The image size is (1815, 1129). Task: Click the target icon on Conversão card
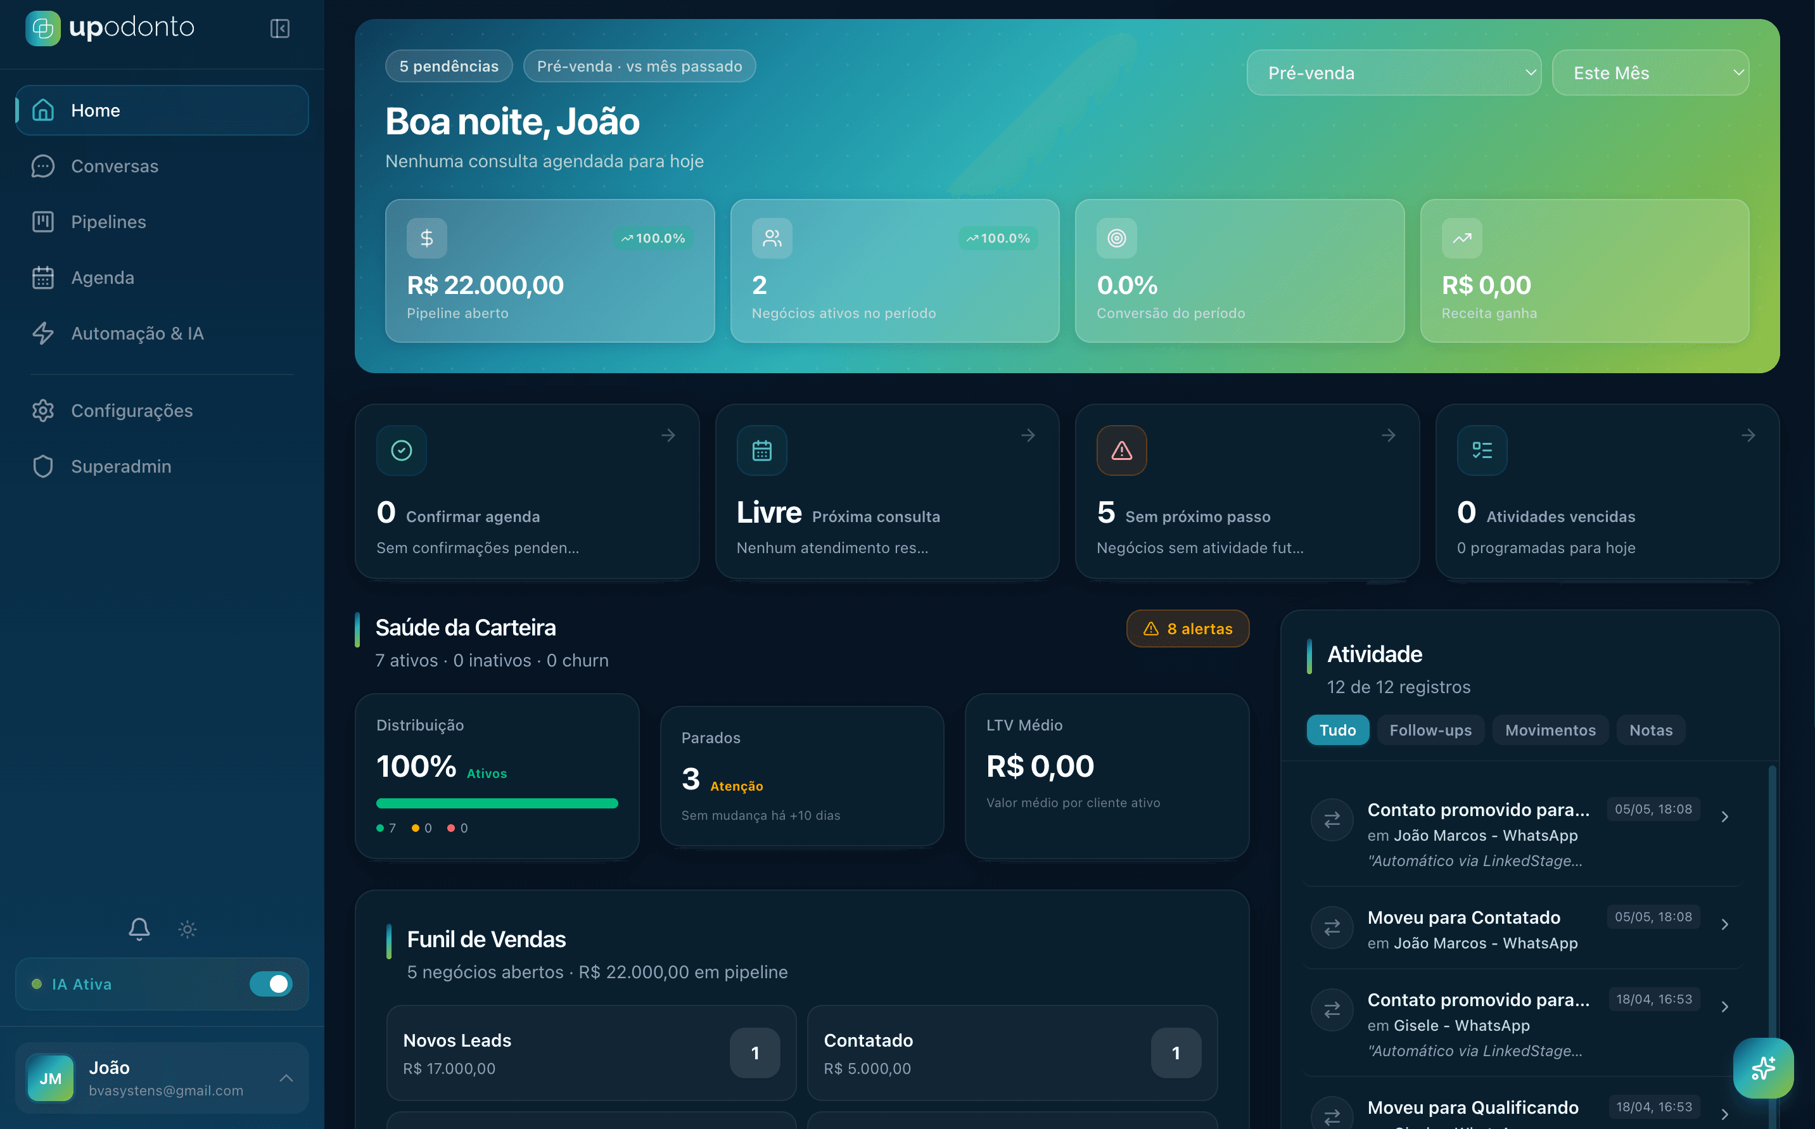pos(1117,238)
